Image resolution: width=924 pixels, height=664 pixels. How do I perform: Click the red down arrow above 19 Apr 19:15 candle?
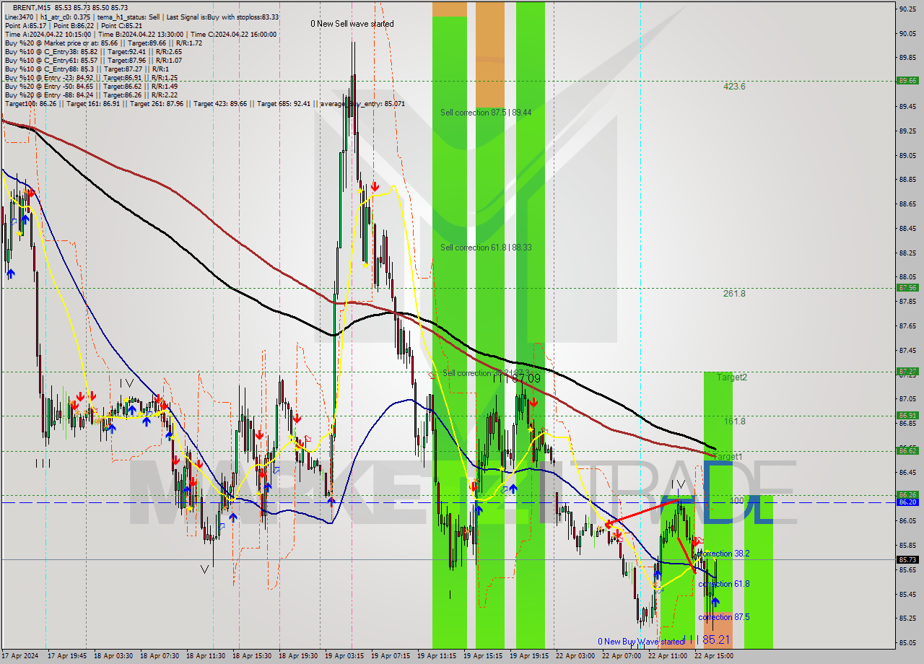(534, 403)
